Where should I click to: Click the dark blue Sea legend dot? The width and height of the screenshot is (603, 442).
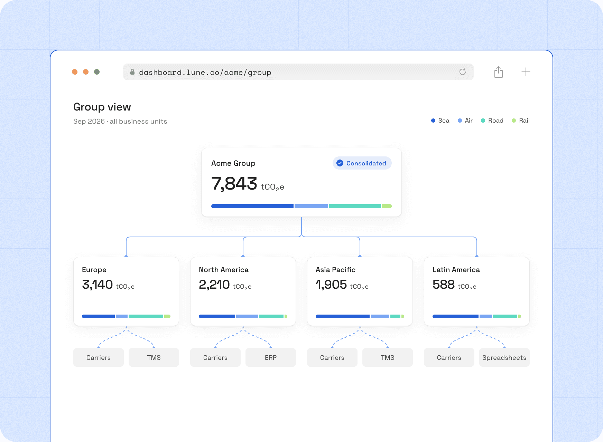433,121
